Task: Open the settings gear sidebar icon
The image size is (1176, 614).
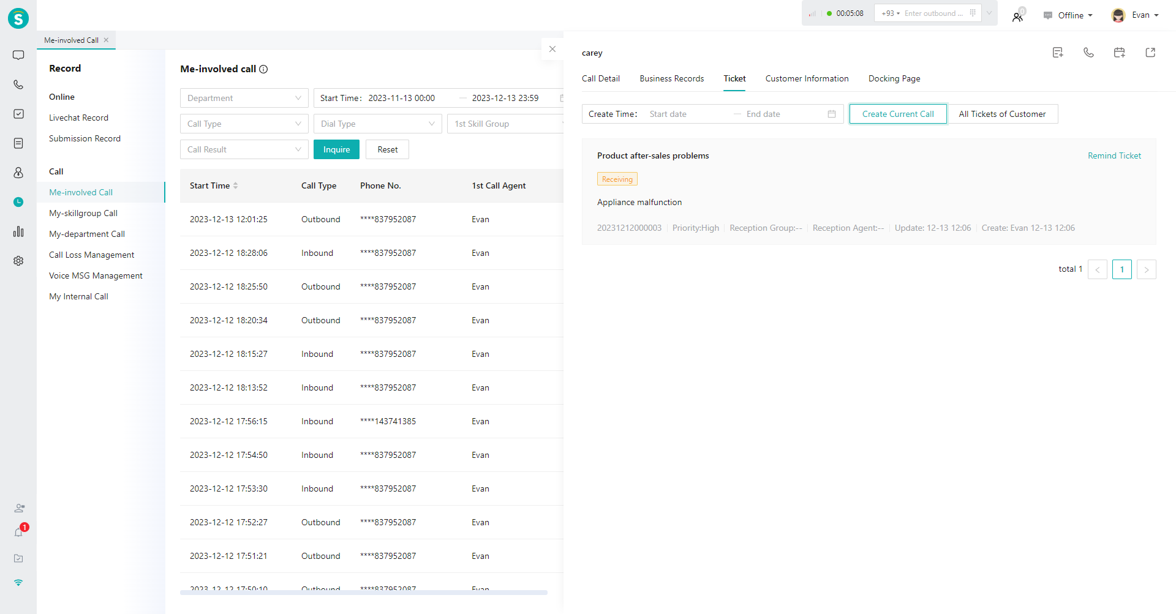Action: (18, 261)
